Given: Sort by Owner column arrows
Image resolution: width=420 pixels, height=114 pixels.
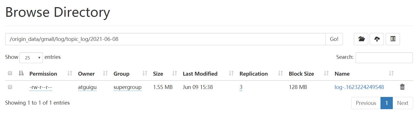Looking at the screenshot, I should (x=105, y=73).
